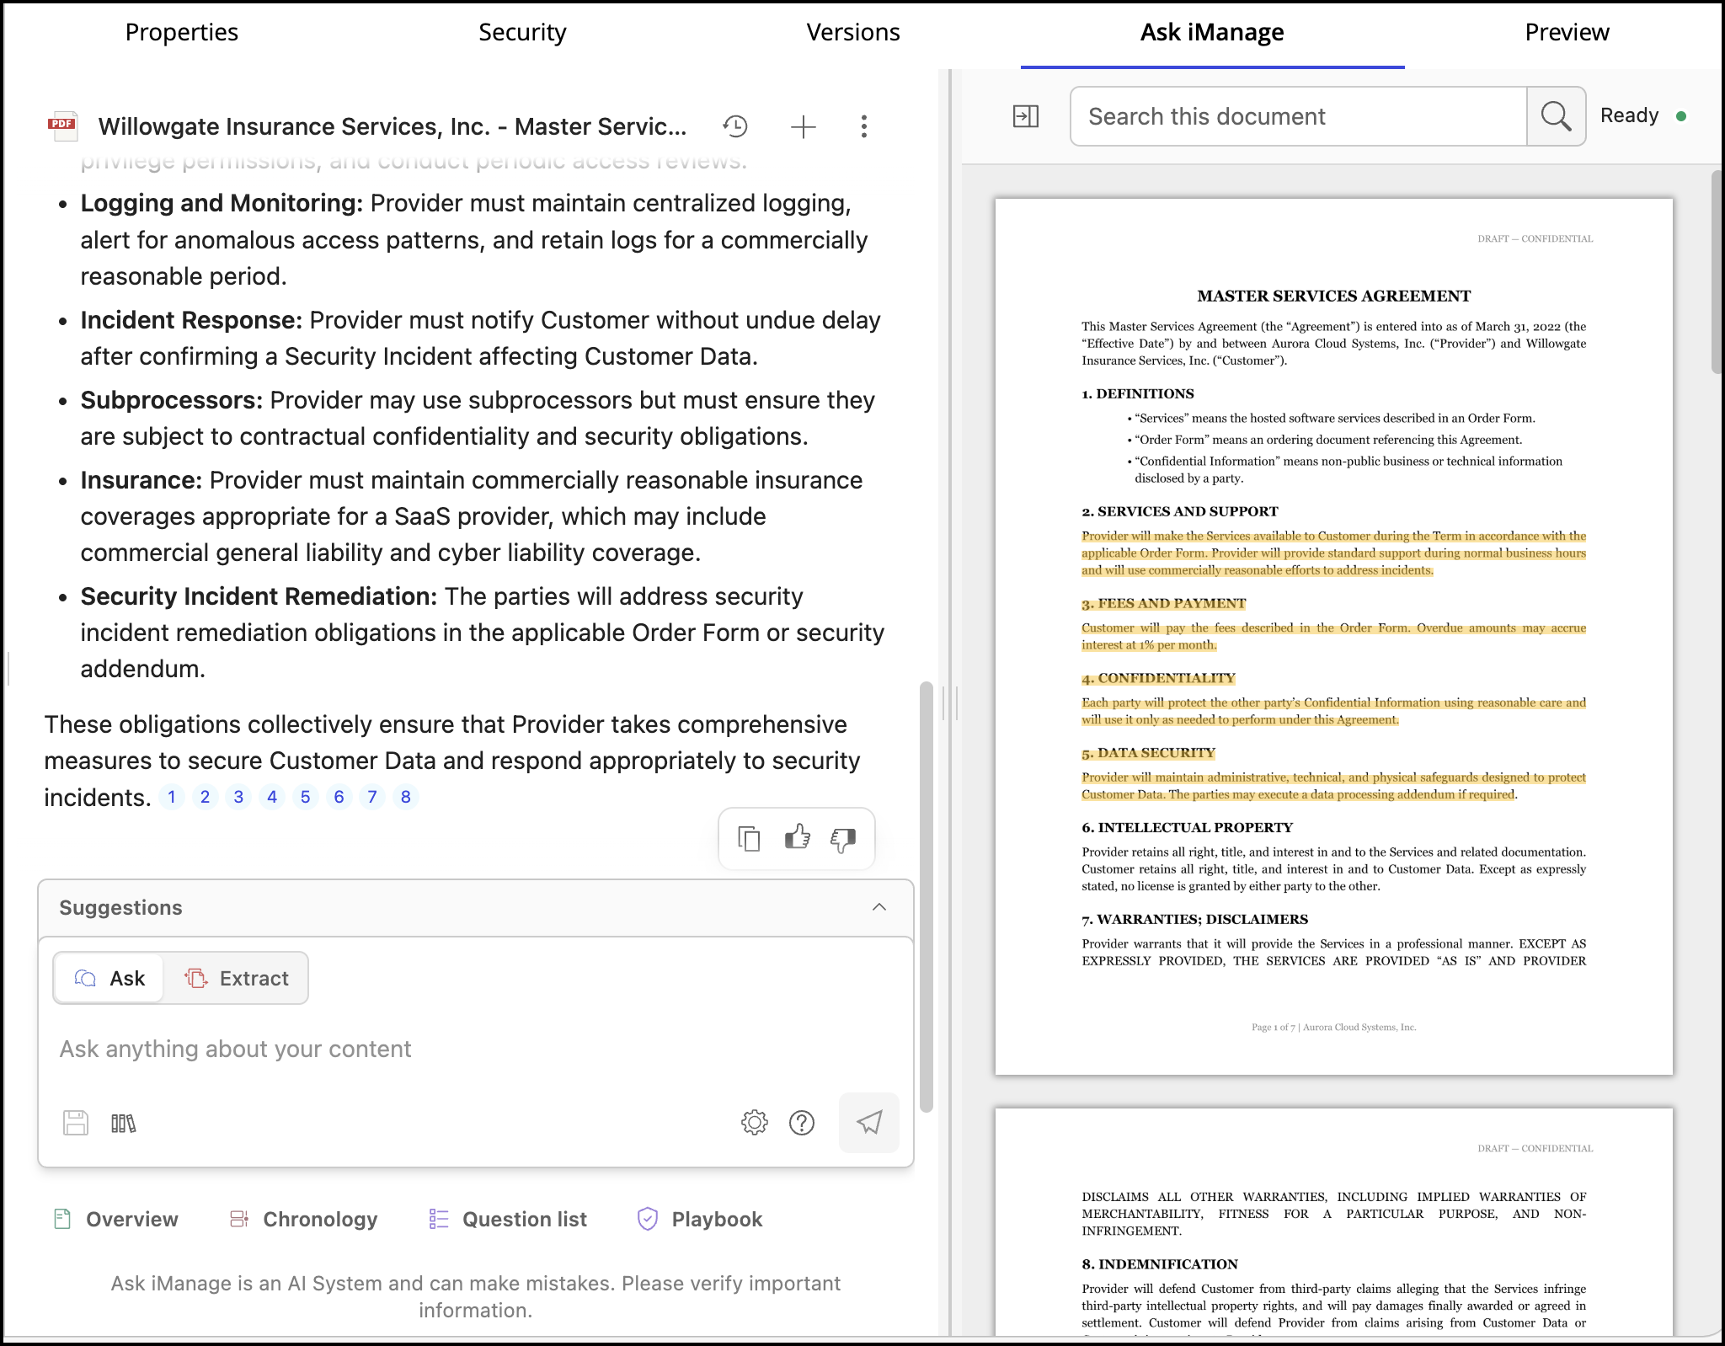Switch to the Properties tab
This screenshot has height=1346, width=1725.
pos(182,32)
